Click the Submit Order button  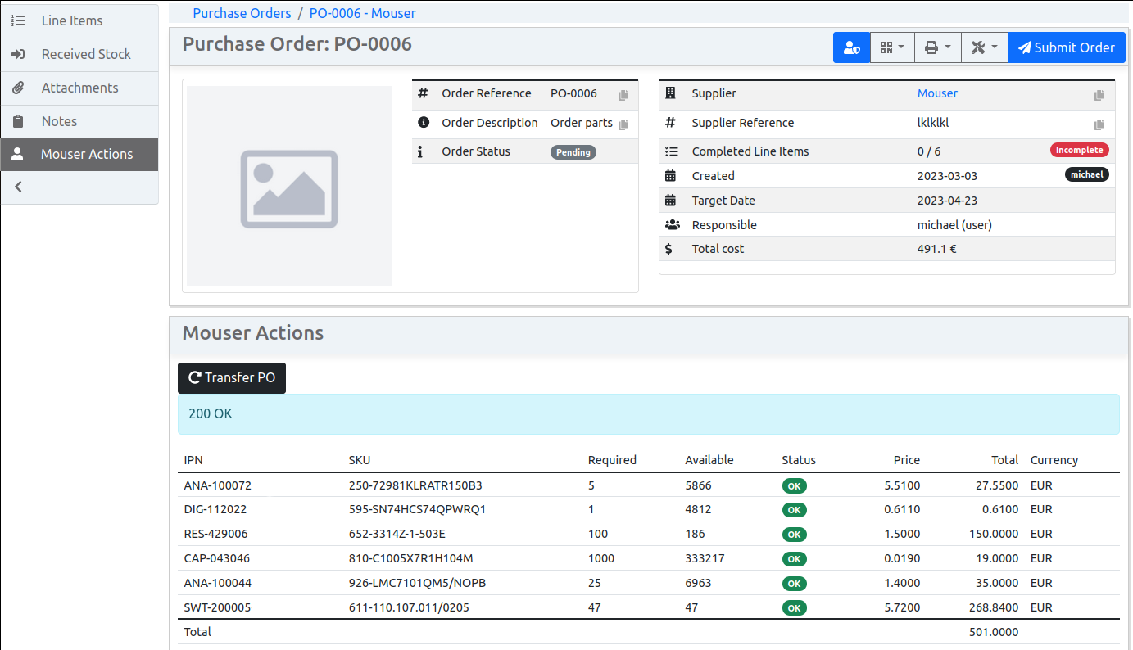coord(1066,47)
